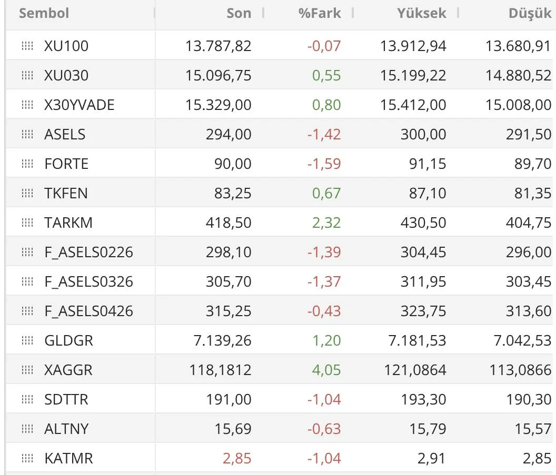
Task: Sort by the %Fark column header
Action: point(320,13)
